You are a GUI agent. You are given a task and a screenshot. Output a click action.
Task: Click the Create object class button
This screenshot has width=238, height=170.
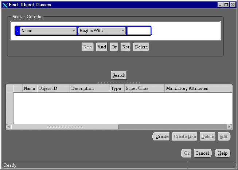(x=162, y=137)
